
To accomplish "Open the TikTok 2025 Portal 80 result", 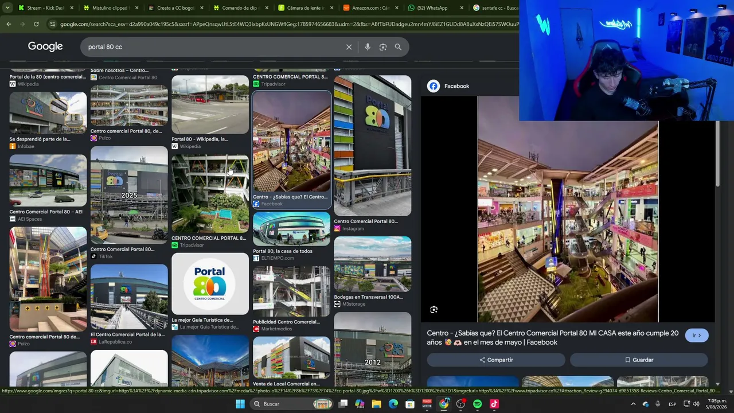I will (129, 202).
